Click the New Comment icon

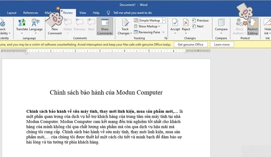pos(55,22)
